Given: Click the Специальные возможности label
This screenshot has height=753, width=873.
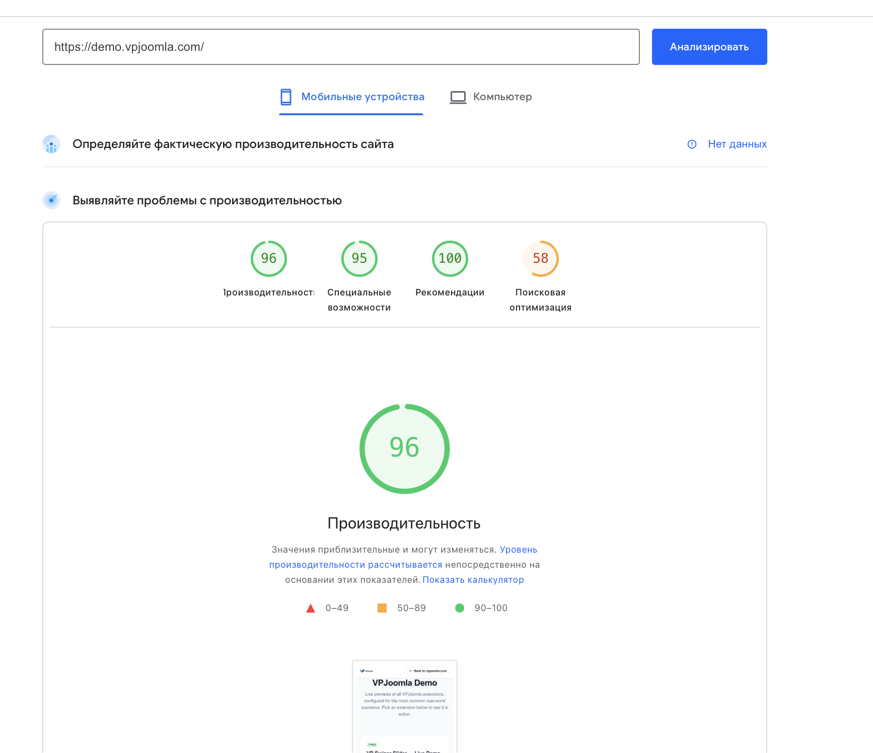Looking at the screenshot, I should pyautogui.click(x=359, y=300).
